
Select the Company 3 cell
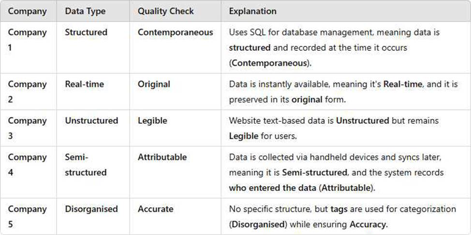[28, 128]
